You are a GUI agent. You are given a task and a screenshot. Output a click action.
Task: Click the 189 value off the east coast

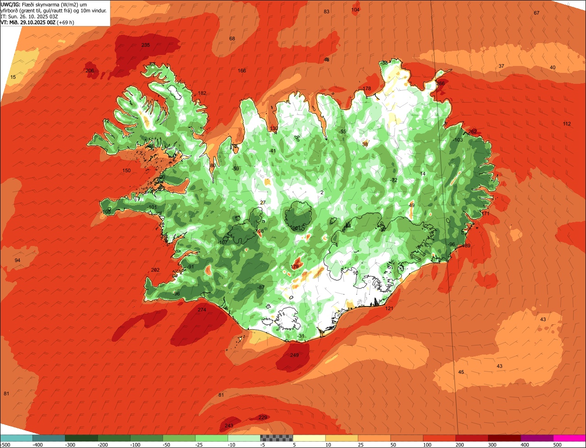coord(466,246)
